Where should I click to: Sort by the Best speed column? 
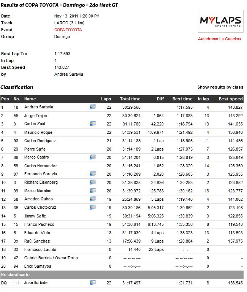click(x=230, y=99)
